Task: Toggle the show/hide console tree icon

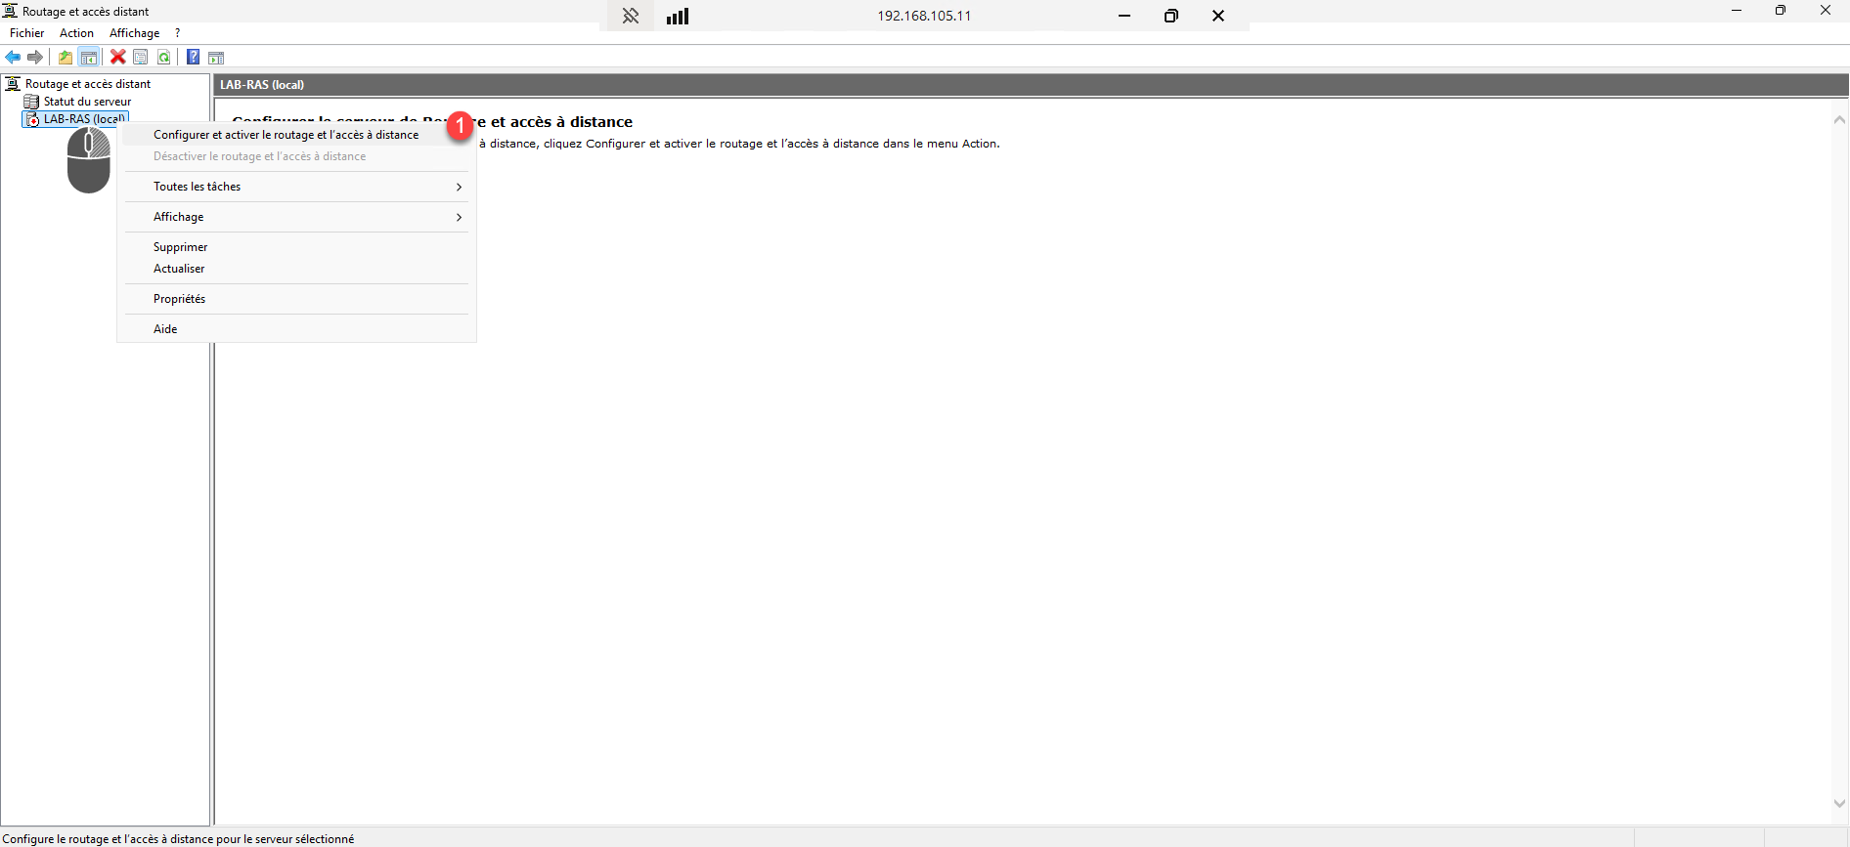Action: point(89,58)
